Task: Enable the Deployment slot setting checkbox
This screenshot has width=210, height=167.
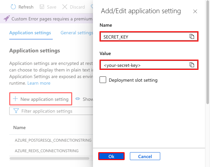Action: 103,80
